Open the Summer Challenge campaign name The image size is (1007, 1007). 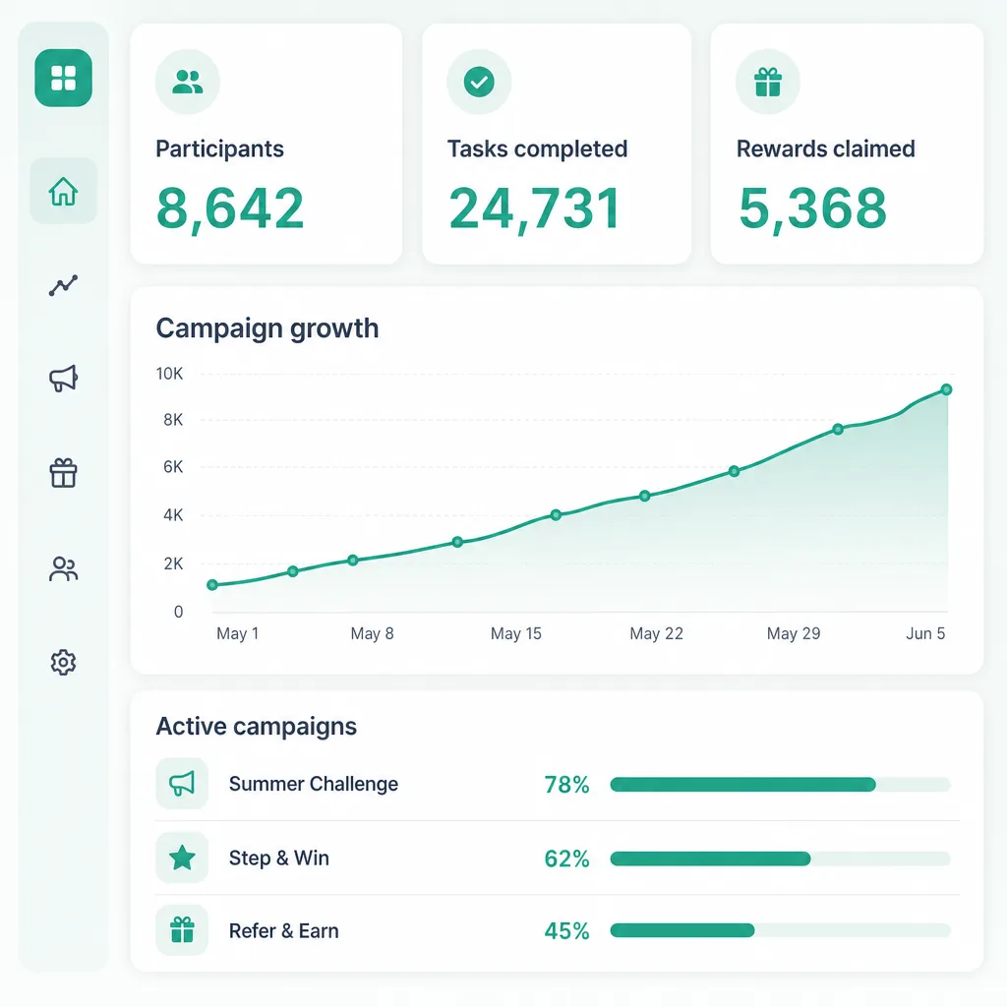point(314,784)
